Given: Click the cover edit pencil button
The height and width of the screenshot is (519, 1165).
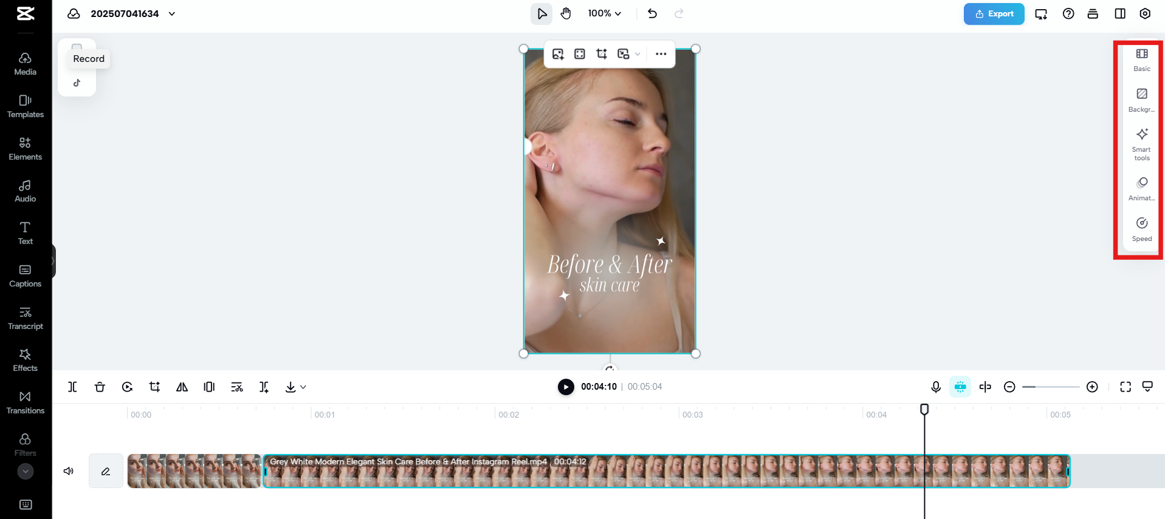Looking at the screenshot, I should 106,471.
